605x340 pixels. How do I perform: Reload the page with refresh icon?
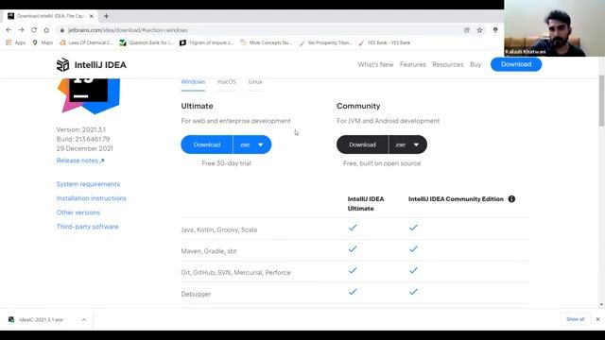pyautogui.click(x=34, y=30)
